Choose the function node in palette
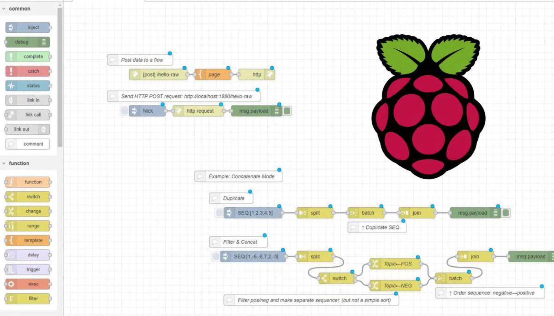The image size is (554, 316). 28,182
